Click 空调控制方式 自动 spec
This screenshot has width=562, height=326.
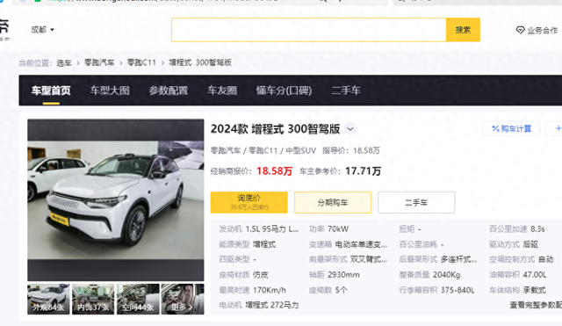521,259
